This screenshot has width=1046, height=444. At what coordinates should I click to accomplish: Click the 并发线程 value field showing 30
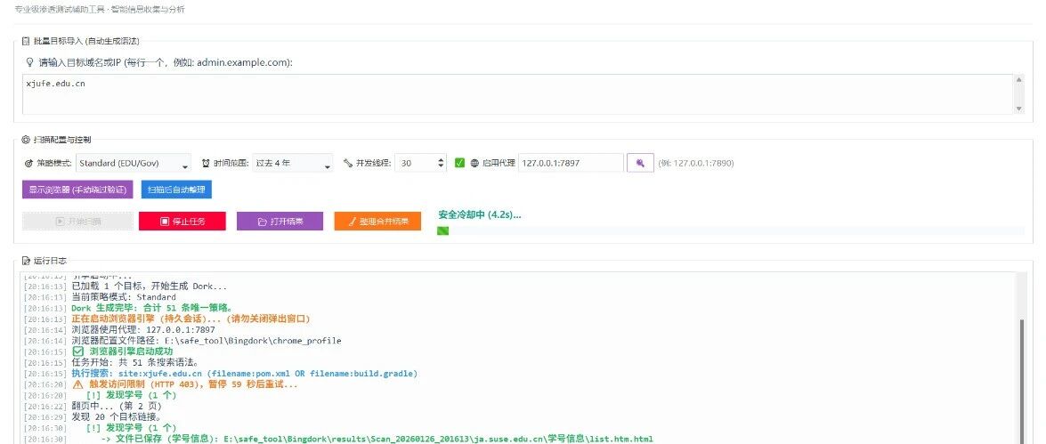click(x=416, y=163)
